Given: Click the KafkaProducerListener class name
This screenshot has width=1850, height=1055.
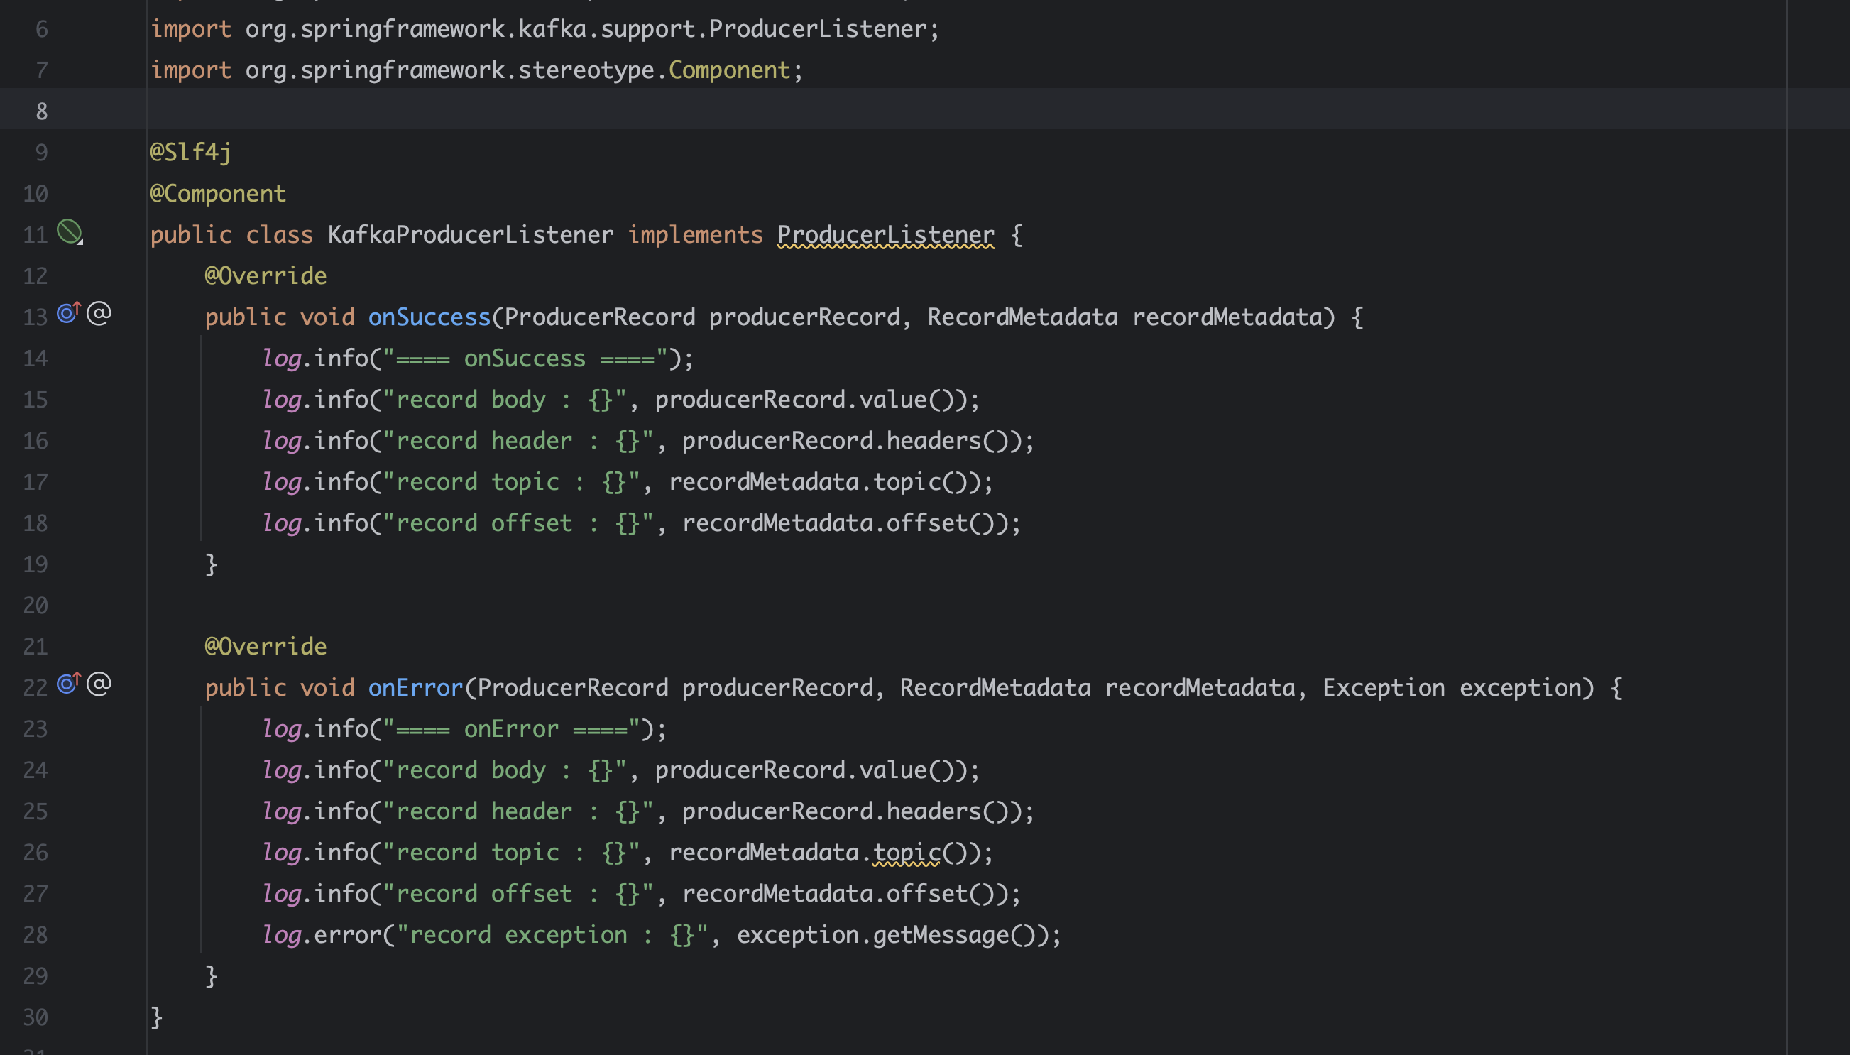Looking at the screenshot, I should [x=470, y=235].
